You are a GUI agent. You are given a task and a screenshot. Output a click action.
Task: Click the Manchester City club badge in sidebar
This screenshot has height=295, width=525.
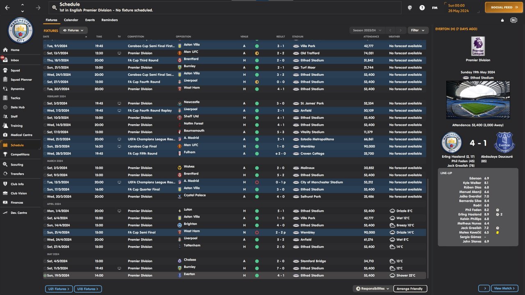pyautogui.click(x=20, y=30)
